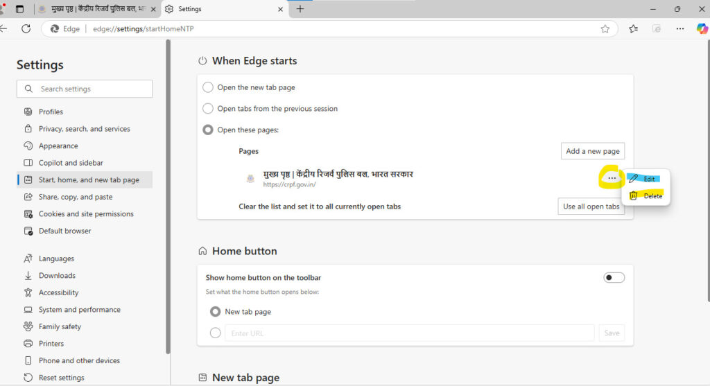This screenshot has height=386, width=710.
Task: Open the tab actions menu icon
Action: point(19,9)
